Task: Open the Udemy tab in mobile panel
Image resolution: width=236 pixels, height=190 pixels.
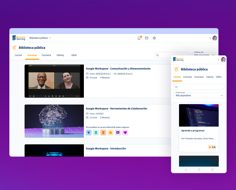Action: tap(210, 77)
